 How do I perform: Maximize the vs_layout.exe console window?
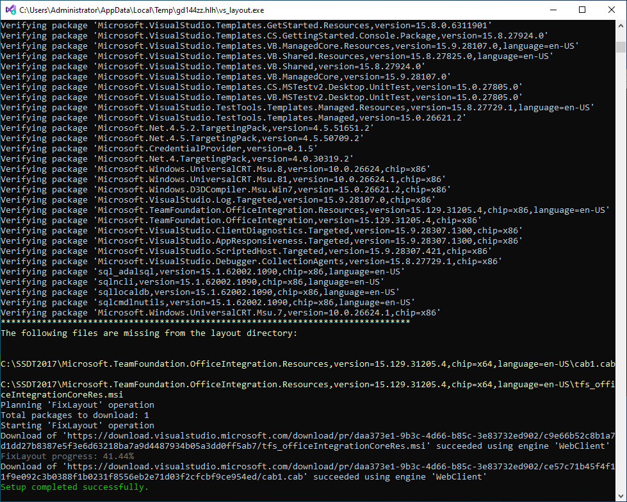(582, 10)
